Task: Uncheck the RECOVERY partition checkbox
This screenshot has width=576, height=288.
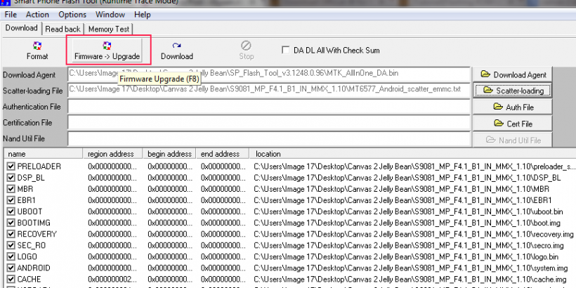Action: [x=11, y=234]
